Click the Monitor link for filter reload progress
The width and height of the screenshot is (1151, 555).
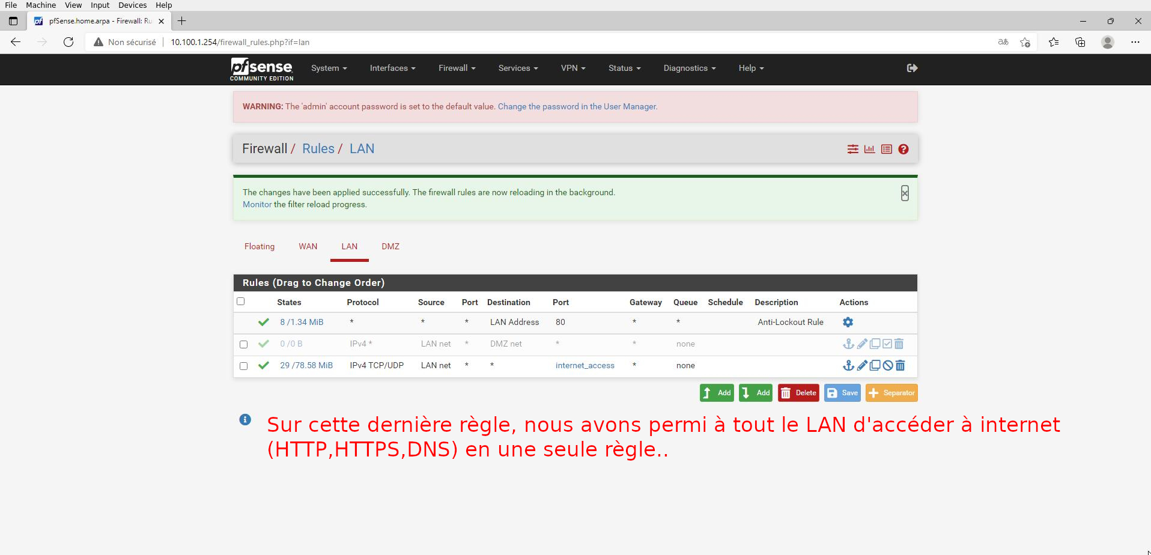click(x=257, y=204)
